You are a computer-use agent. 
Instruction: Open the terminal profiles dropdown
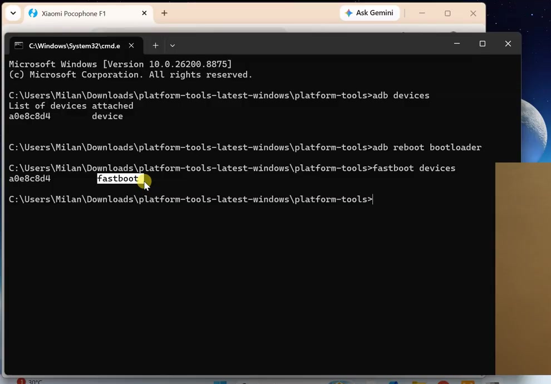pos(173,46)
